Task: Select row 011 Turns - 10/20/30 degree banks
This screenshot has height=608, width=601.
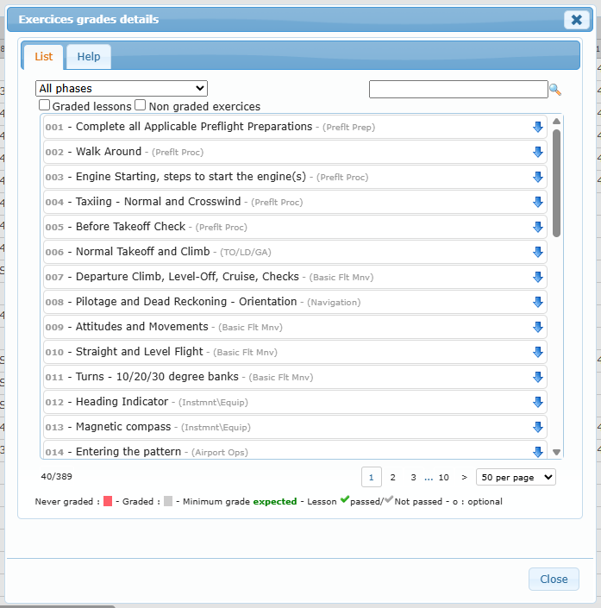Action: pos(295,377)
